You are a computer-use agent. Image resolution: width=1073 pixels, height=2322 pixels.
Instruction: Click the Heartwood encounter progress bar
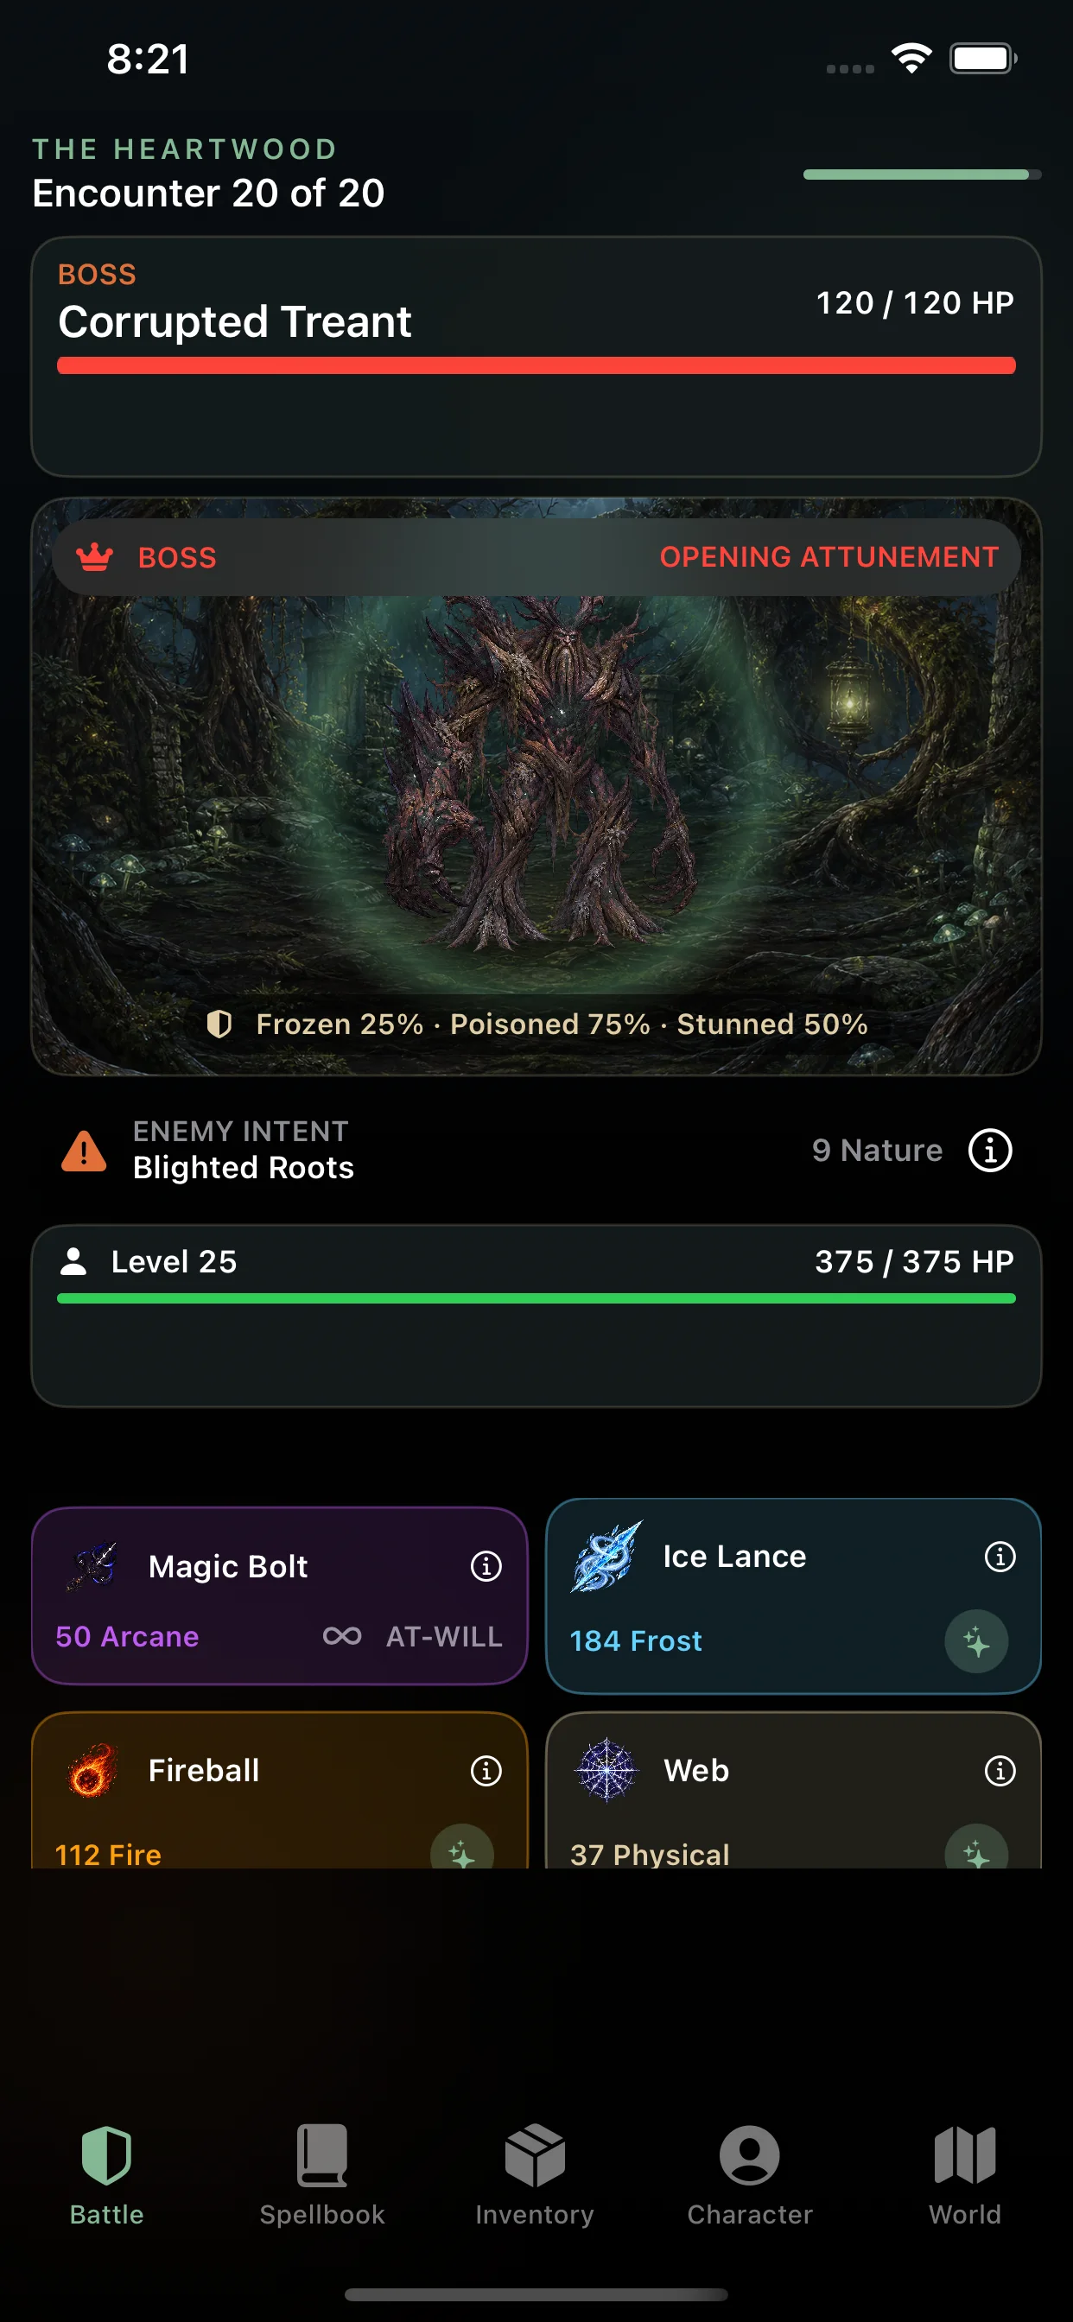(x=922, y=174)
